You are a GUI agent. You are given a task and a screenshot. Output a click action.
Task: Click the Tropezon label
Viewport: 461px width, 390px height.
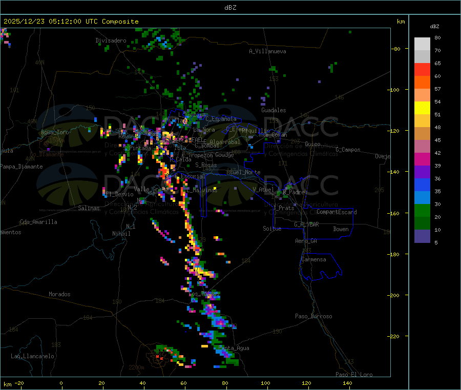[200, 155]
